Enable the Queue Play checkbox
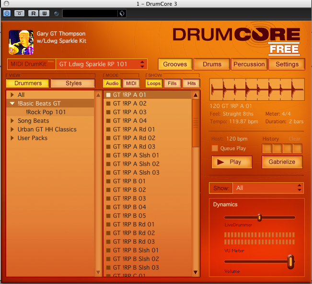The width and height of the screenshot is (312, 284). 215,148
